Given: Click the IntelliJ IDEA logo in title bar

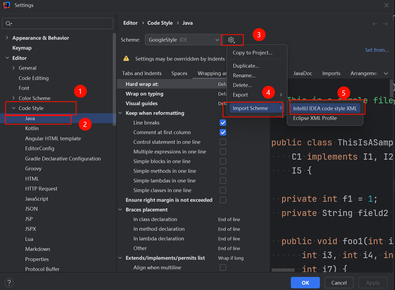Looking at the screenshot, I should click(x=7, y=5).
